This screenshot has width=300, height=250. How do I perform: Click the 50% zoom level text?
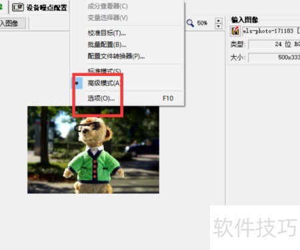tap(202, 23)
